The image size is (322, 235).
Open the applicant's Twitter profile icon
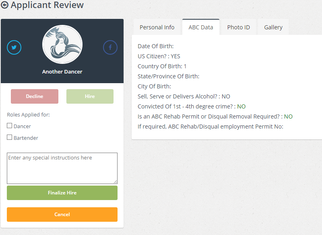pos(14,47)
